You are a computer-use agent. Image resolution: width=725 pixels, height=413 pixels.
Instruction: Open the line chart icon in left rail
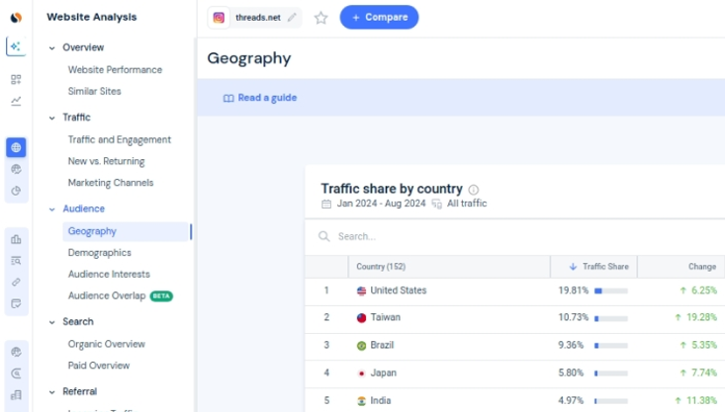click(16, 101)
